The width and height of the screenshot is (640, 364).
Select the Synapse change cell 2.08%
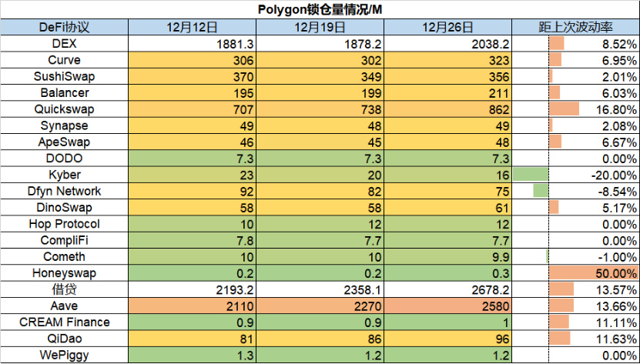click(575, 125)
